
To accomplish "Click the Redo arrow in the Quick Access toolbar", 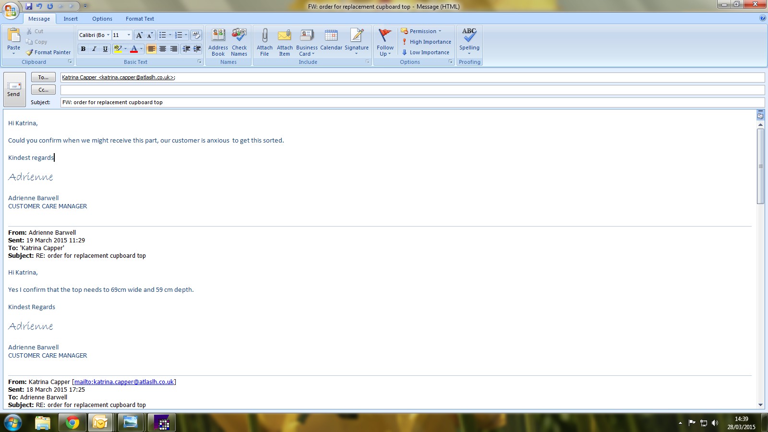I will [x=50, y=6].
